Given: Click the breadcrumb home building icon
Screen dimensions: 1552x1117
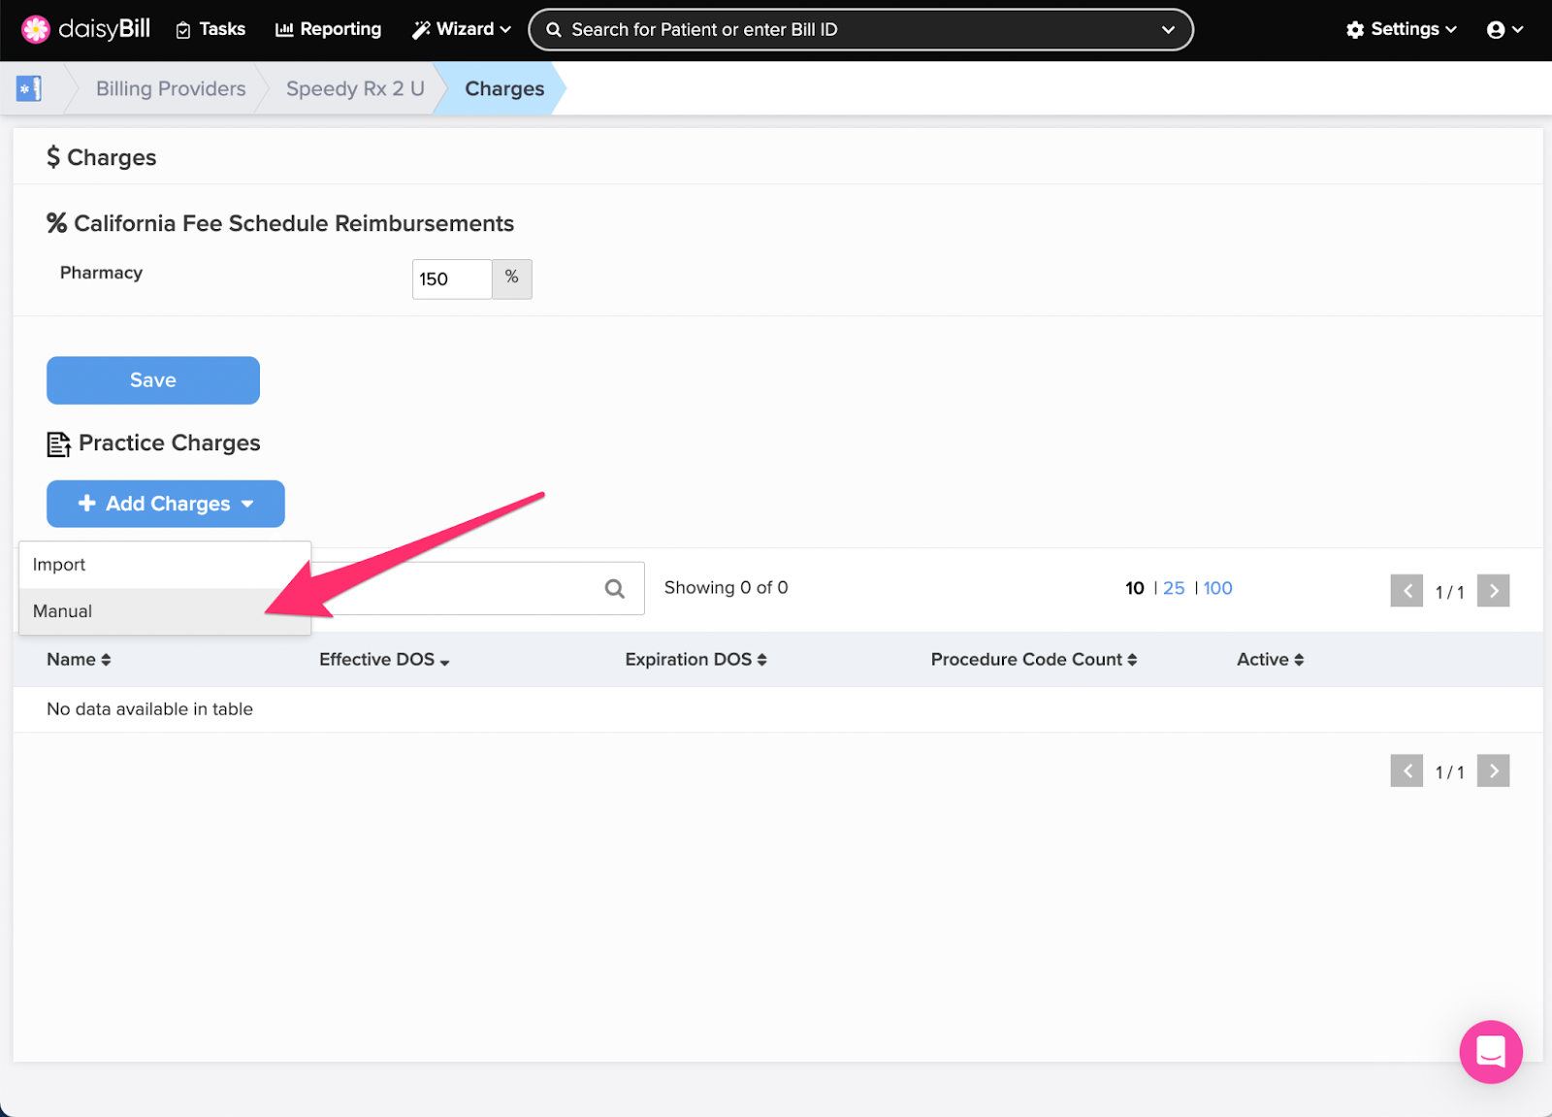Looking at the screenshot, I should (x=29, y=88).
